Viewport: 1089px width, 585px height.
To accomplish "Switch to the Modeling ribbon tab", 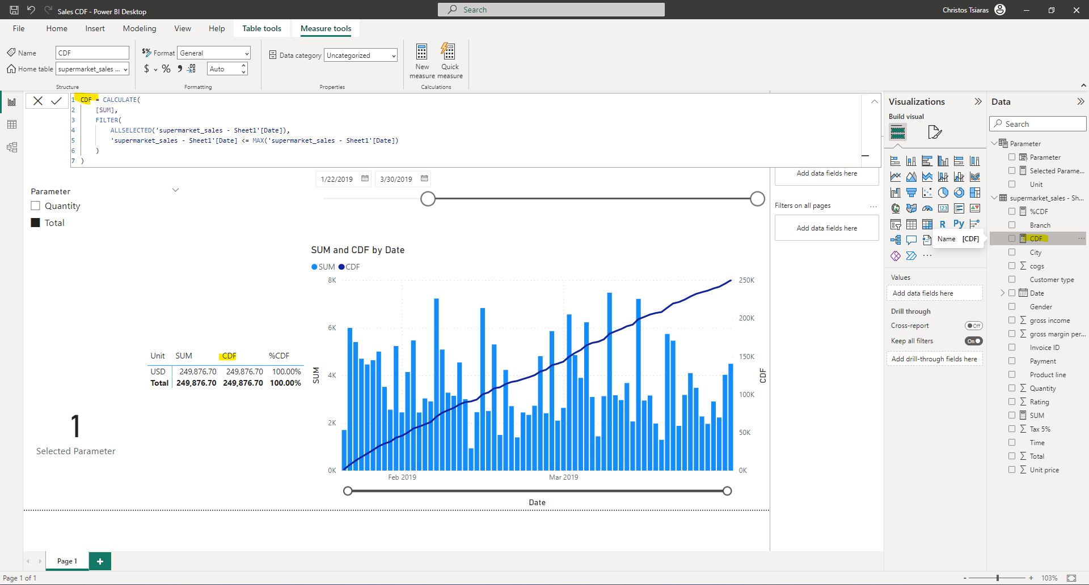I will pyautogui.click(x=140, y=28).
